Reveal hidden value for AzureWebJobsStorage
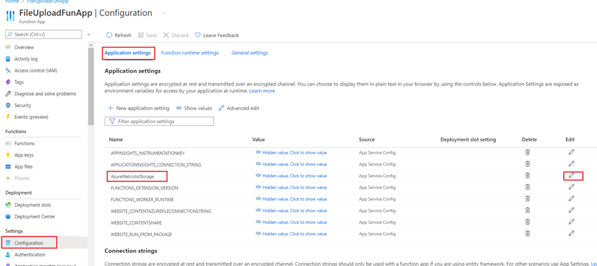This screenshot has height=266, width=597. [x=291, y=176]
